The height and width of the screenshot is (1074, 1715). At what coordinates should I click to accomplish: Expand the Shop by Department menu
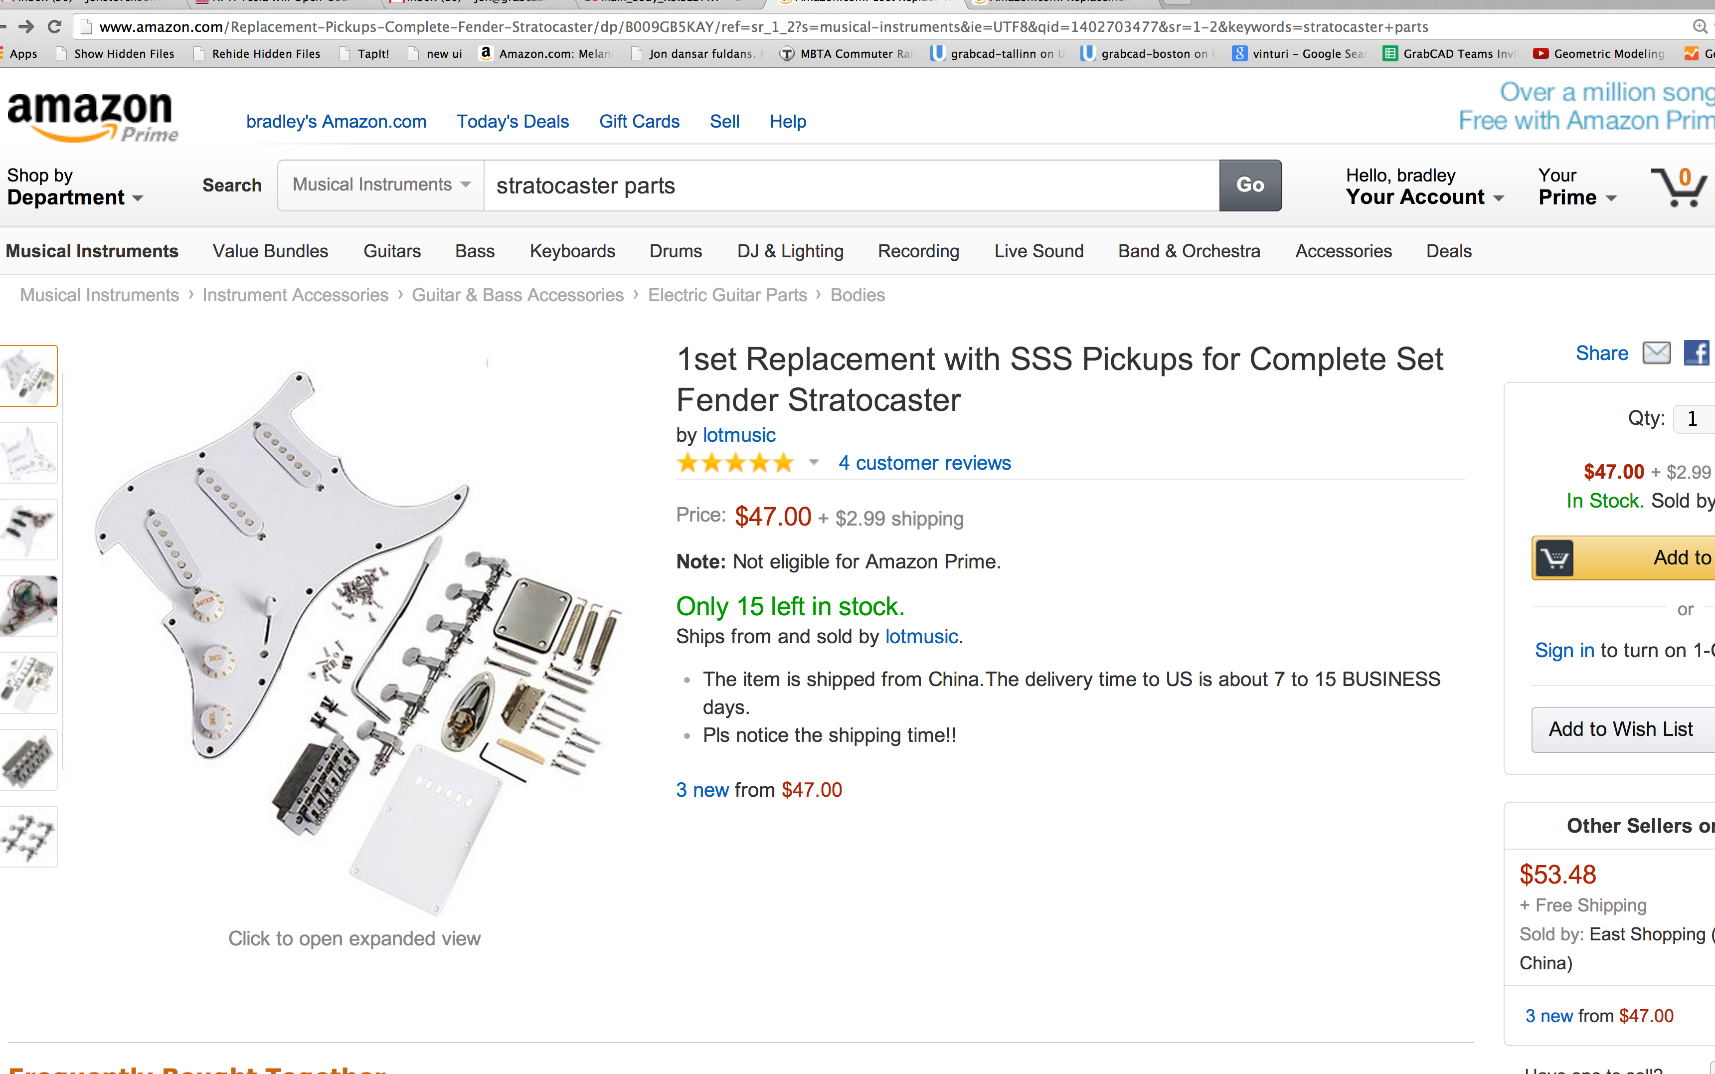[x=75, y=187]
